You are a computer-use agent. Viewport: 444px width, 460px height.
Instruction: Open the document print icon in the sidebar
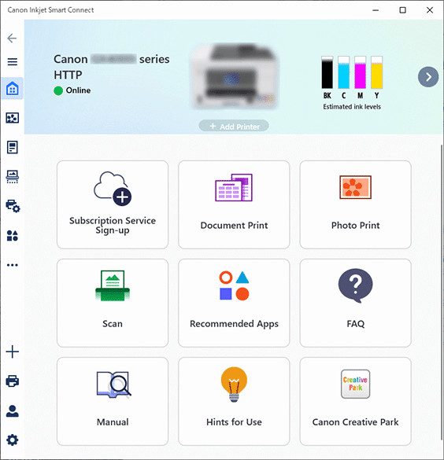click(x=13, y=147)
